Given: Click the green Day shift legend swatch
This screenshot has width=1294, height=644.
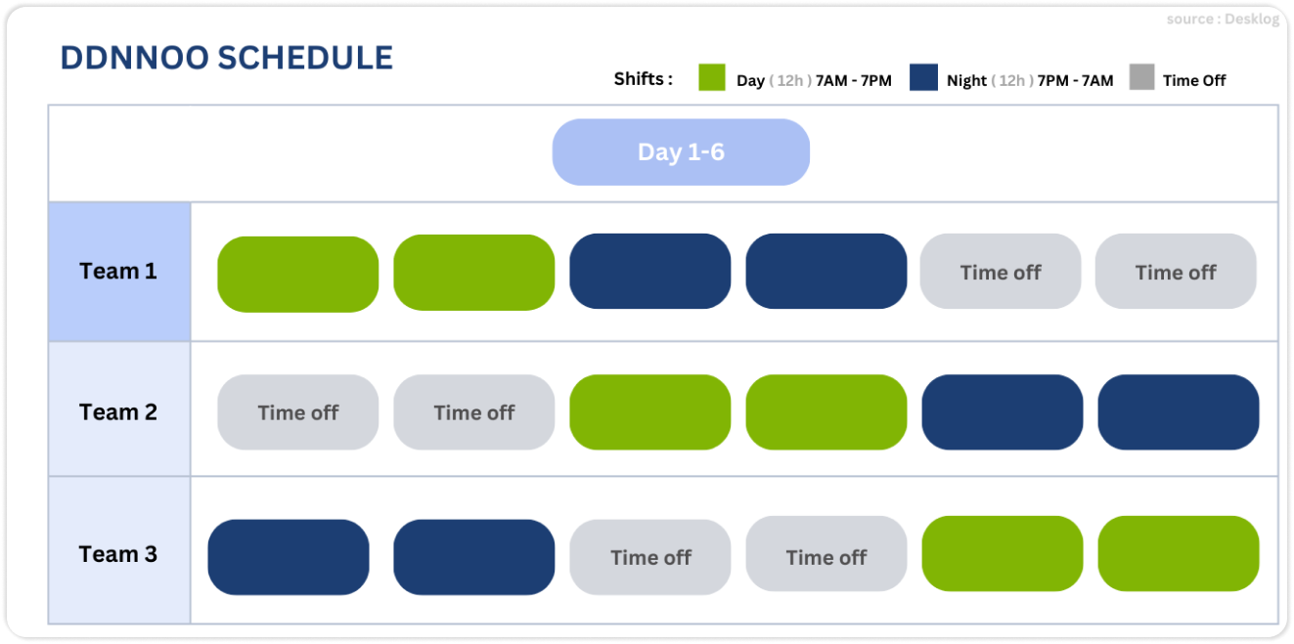Looking at the screenshot, I should (x=711, y=78).
